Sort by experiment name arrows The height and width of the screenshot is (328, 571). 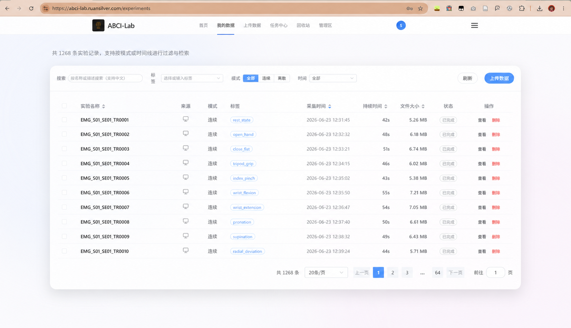[104, 106]
